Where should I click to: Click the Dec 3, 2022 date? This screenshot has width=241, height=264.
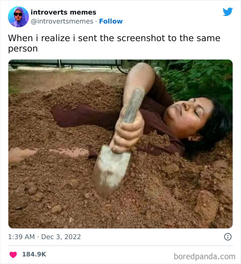tap(61, 237)
